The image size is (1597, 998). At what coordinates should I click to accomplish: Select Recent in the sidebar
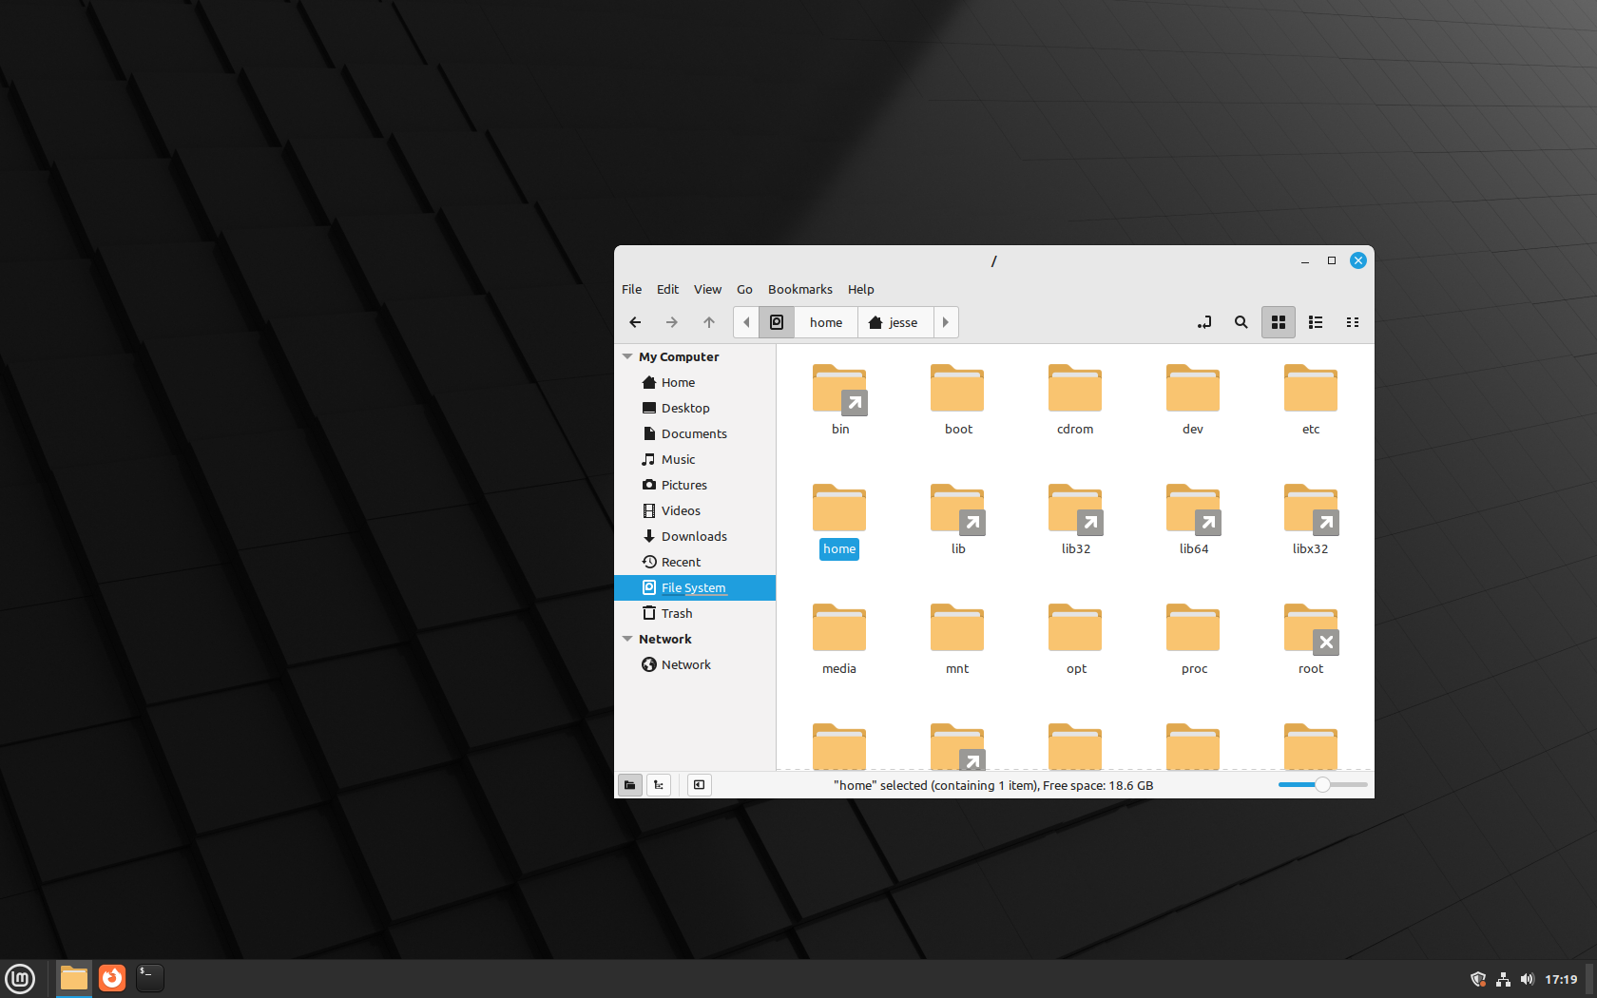click(695, 562)
